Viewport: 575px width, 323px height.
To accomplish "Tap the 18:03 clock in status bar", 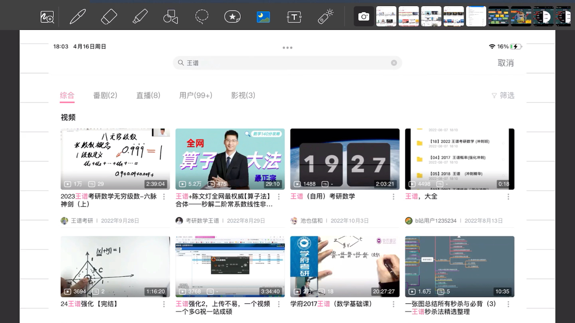I will (x=61, y=47).
